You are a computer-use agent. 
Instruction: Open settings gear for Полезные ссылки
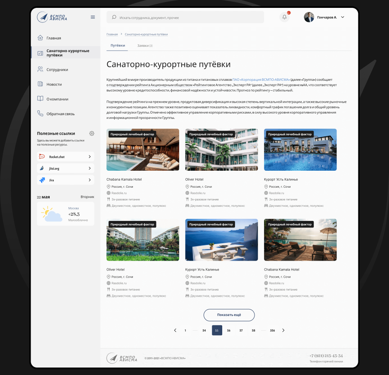click(92, 133)
